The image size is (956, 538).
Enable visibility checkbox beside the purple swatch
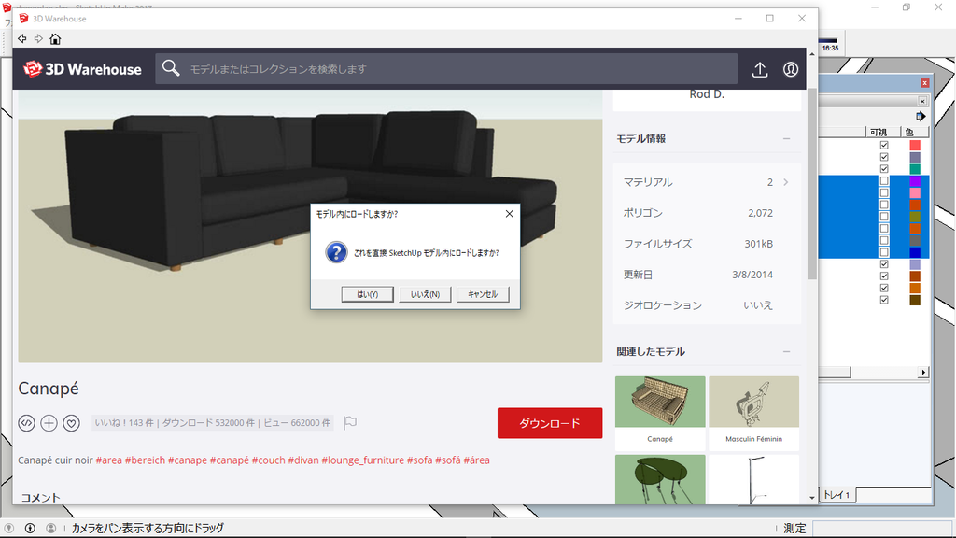pyautogui.click(x=884, y=181)
